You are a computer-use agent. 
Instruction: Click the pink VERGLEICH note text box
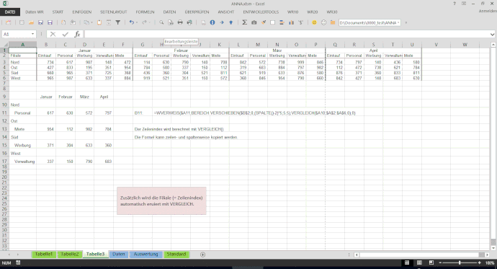click(x=161, y=200)
